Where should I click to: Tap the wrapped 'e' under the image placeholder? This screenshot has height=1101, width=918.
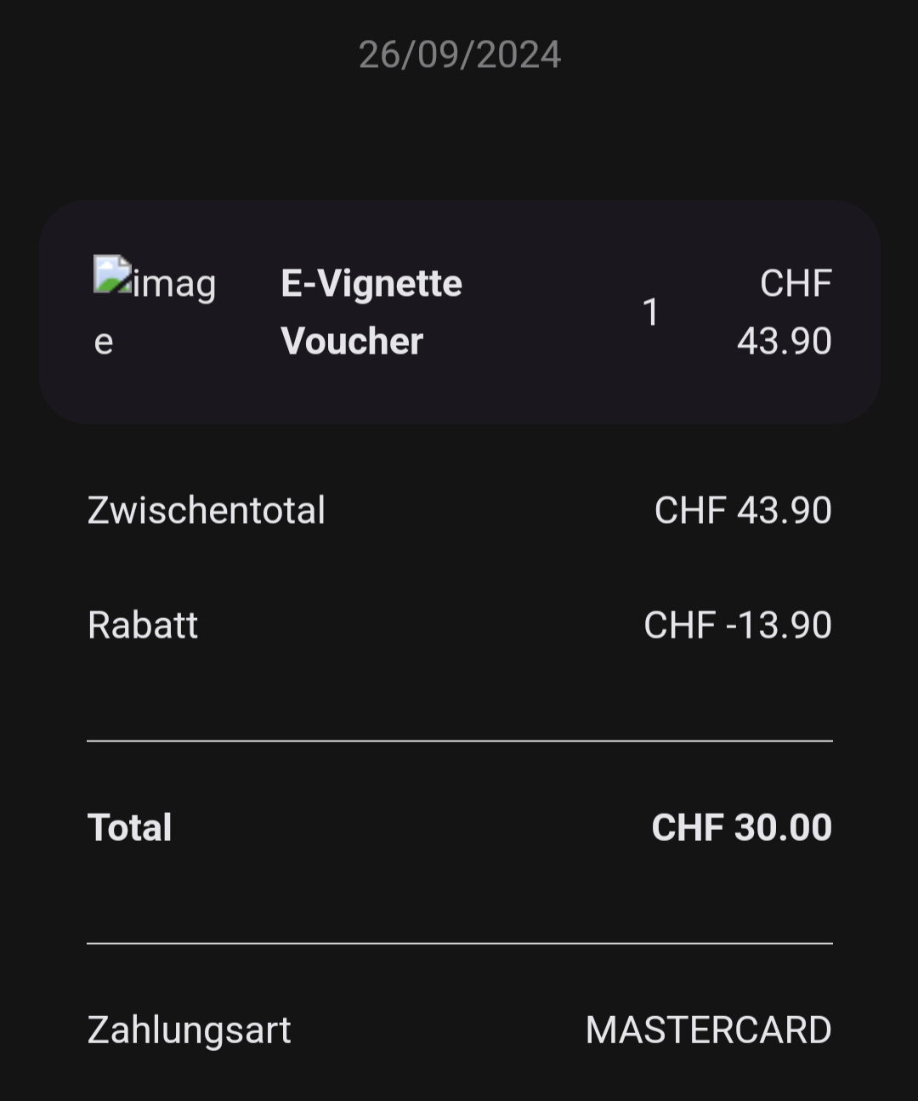pos(104,342)
